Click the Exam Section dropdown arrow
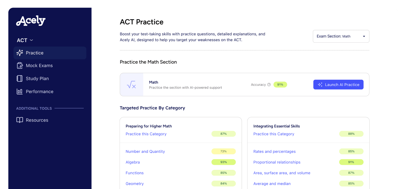 click(x=364, y=36)
